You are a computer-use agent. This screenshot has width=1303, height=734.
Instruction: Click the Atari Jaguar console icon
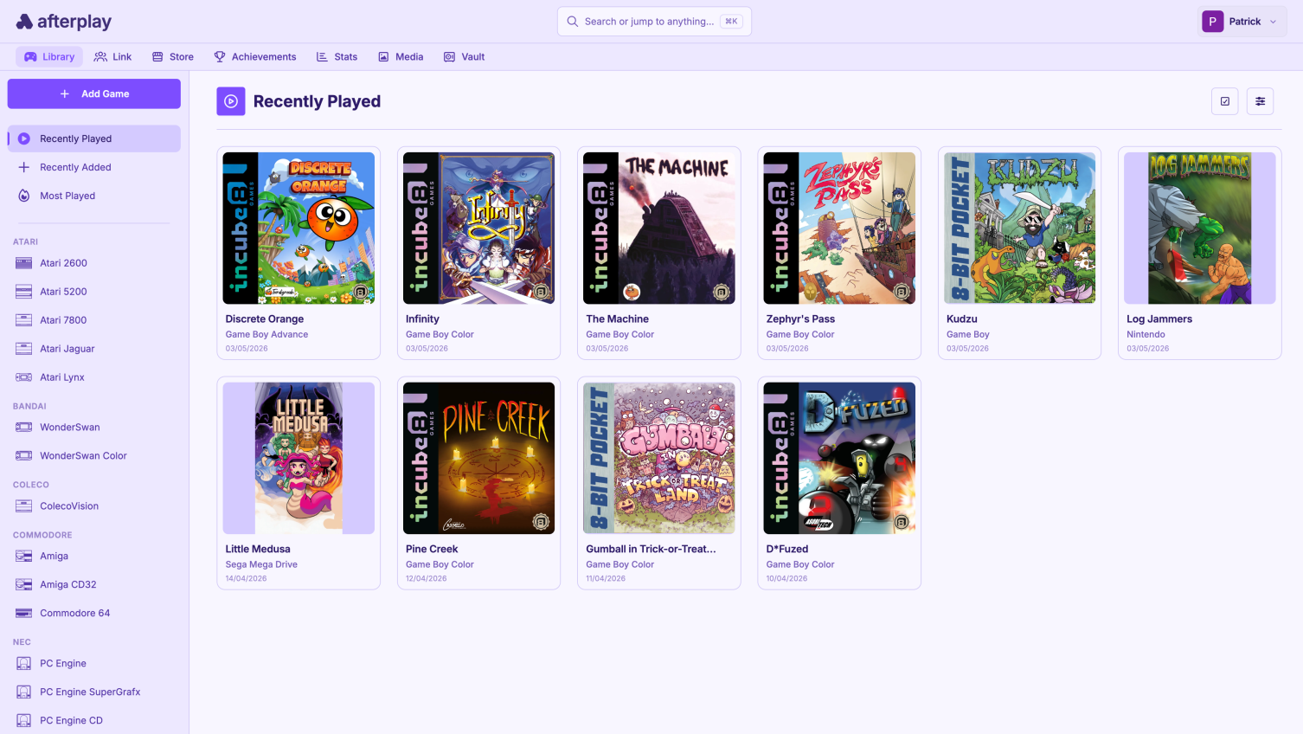click(x=24, y=349)
